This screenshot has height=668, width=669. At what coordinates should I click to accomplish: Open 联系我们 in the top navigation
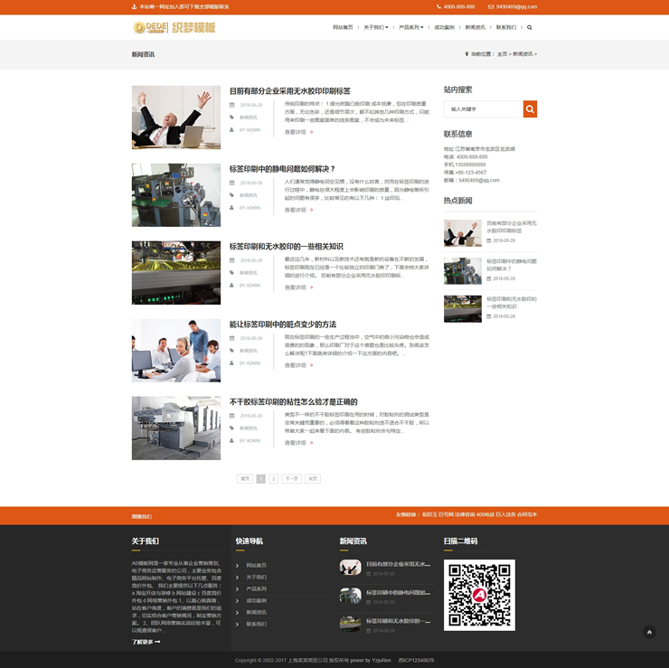coord(506,27)
